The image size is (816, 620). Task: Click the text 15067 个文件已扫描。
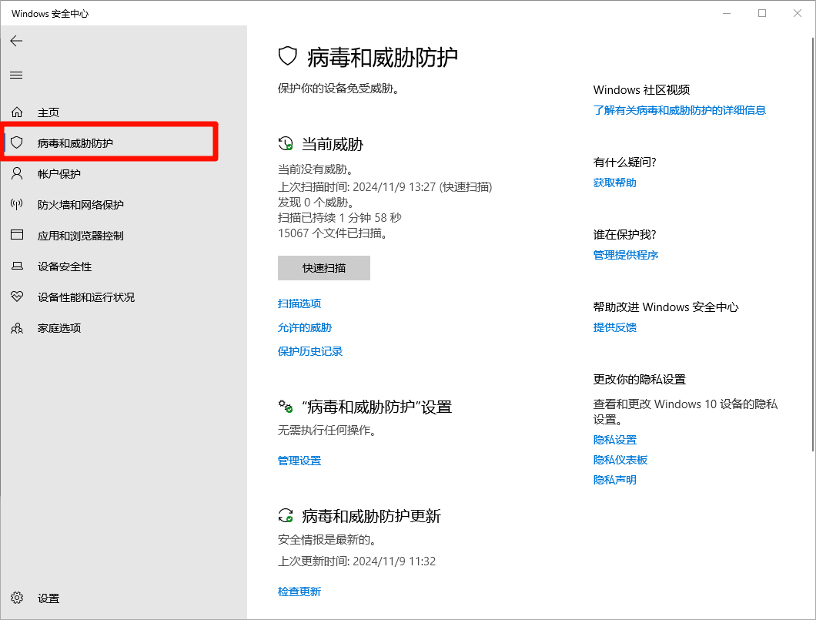tap(333, 233)
